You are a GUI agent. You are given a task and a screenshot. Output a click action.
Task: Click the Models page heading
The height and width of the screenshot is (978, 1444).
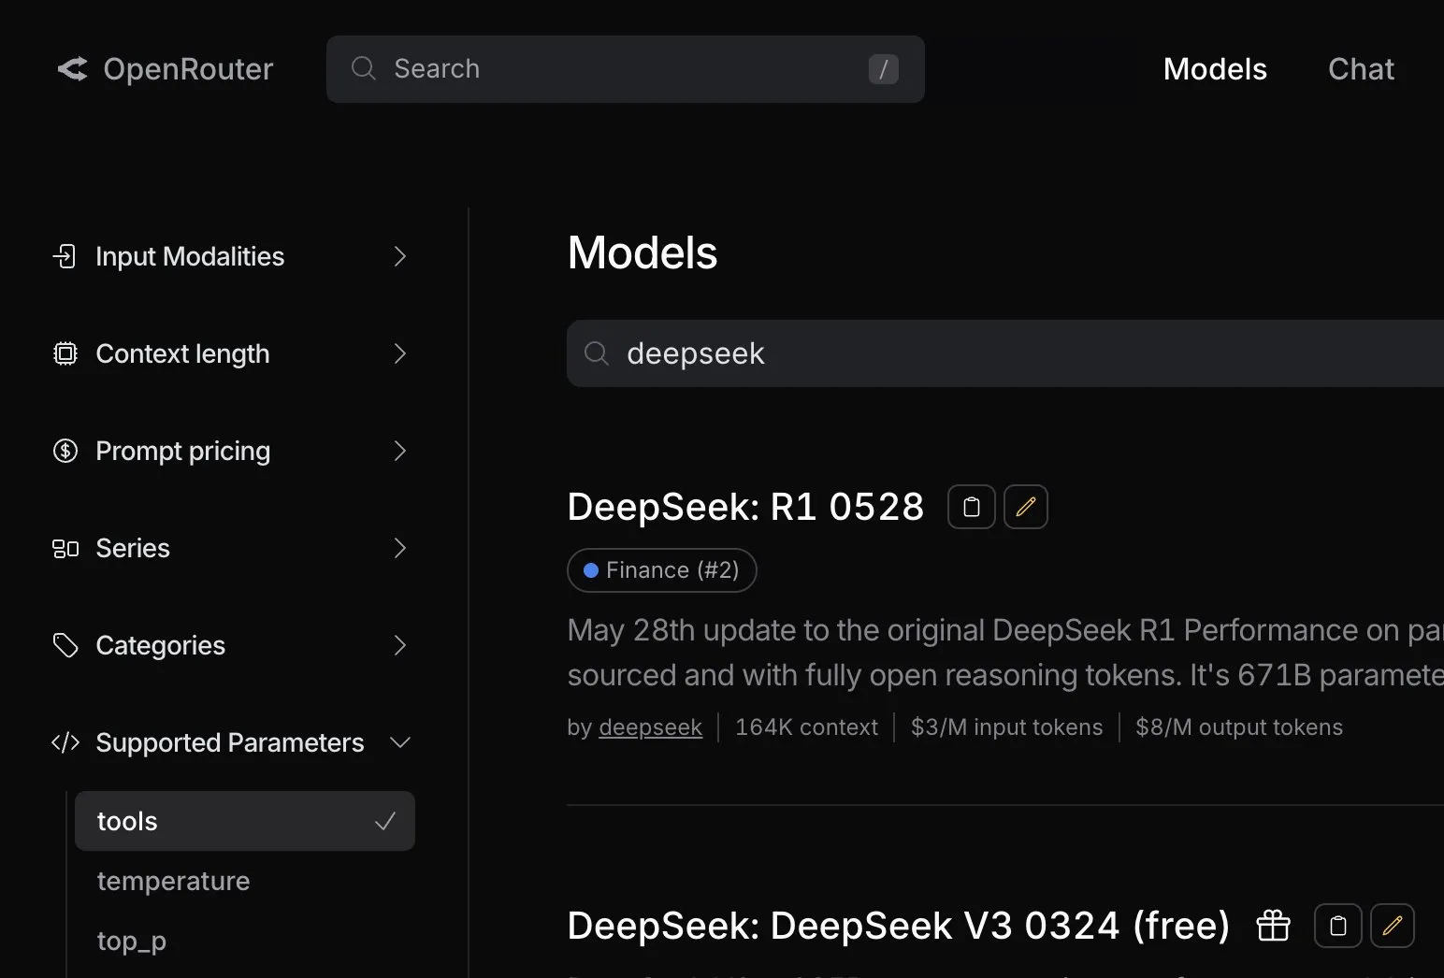(643, 252)
